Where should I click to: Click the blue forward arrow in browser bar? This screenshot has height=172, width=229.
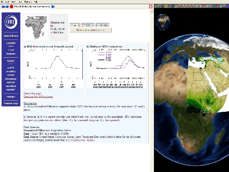pos(7,6)
